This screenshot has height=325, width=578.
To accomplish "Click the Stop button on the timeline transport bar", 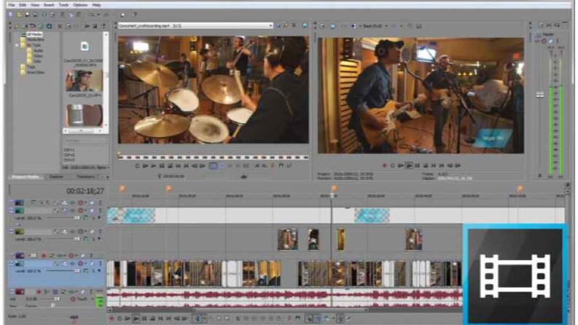I will point(152,318).
